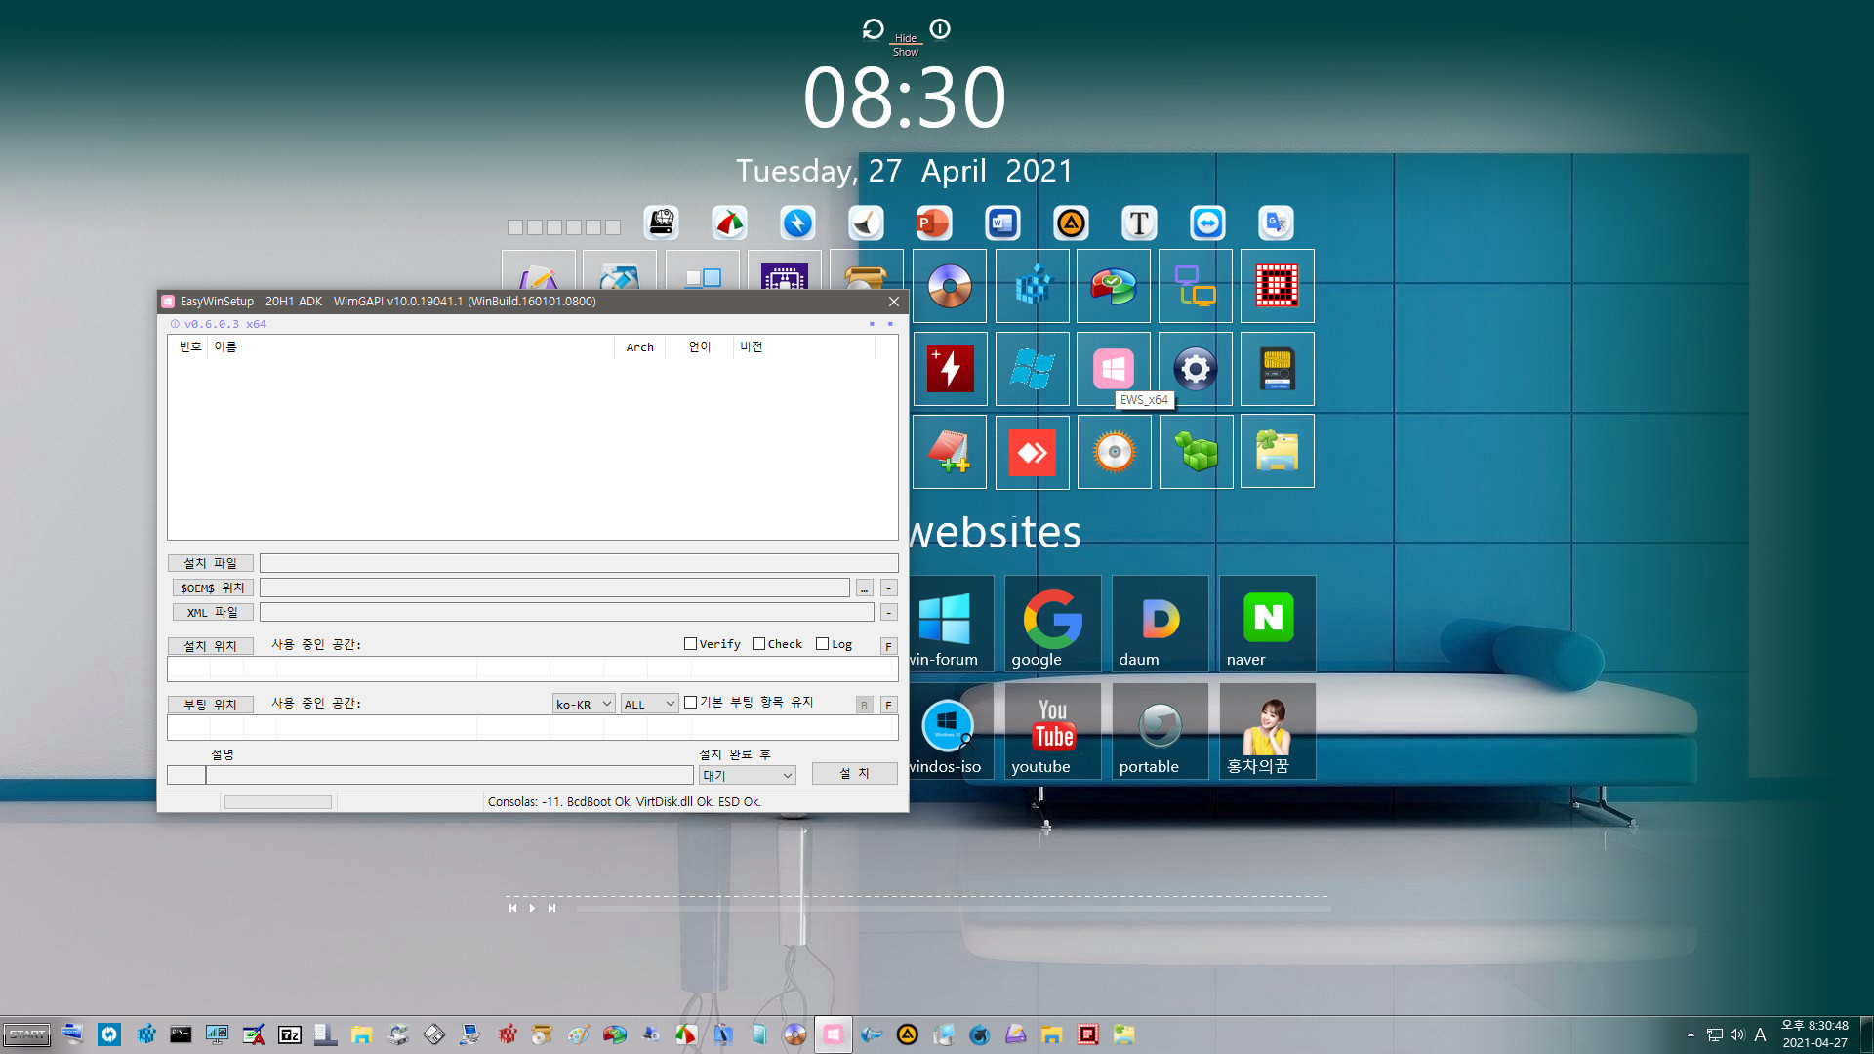Open the volume speaker tray icon
The width and height of the screenshot is (1874, 1054).
coord(1737,1034)
